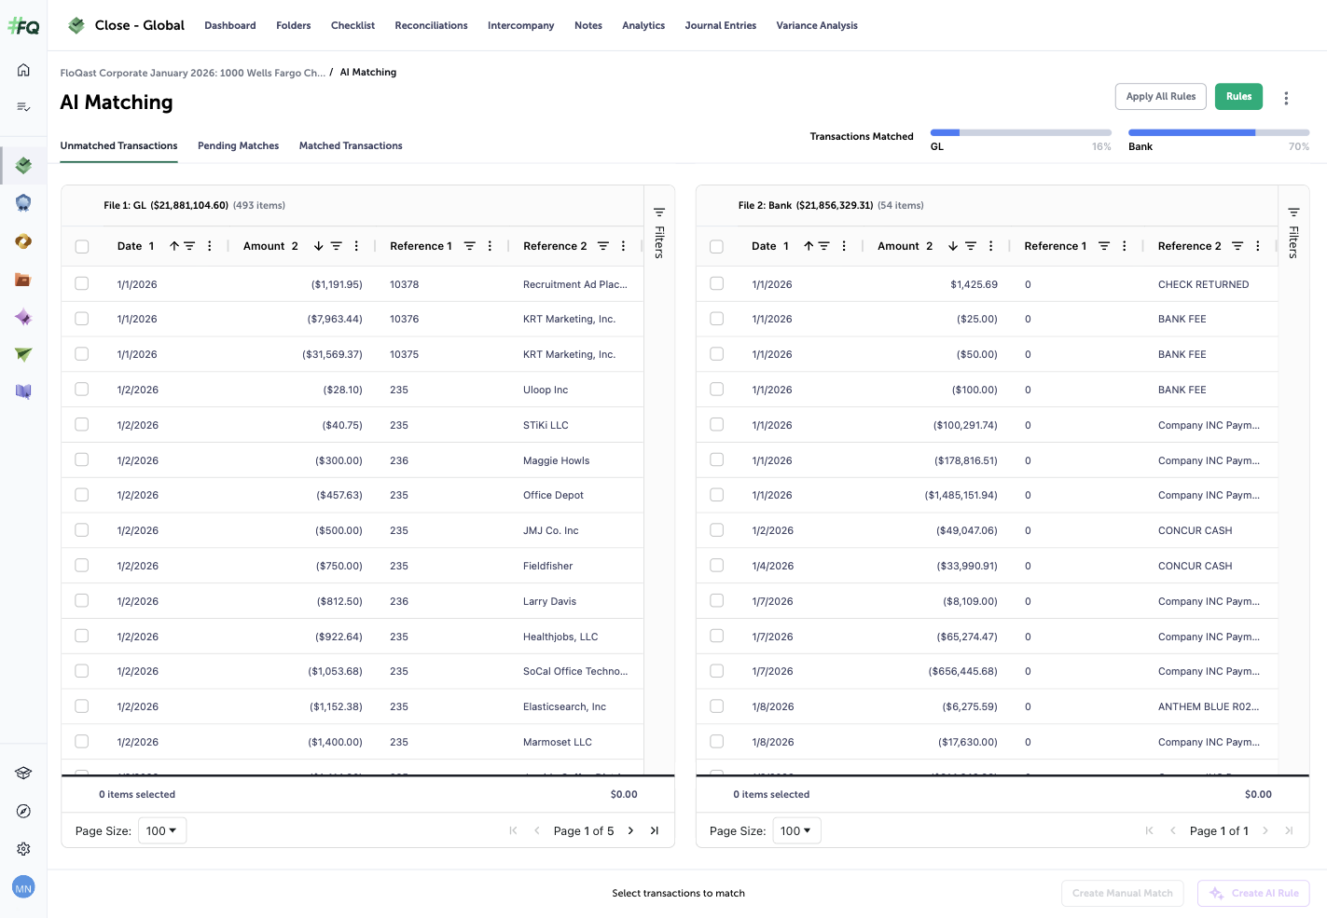Expand the sidebar list menu toggle
1327x918 pixels.
coord(23,107)
